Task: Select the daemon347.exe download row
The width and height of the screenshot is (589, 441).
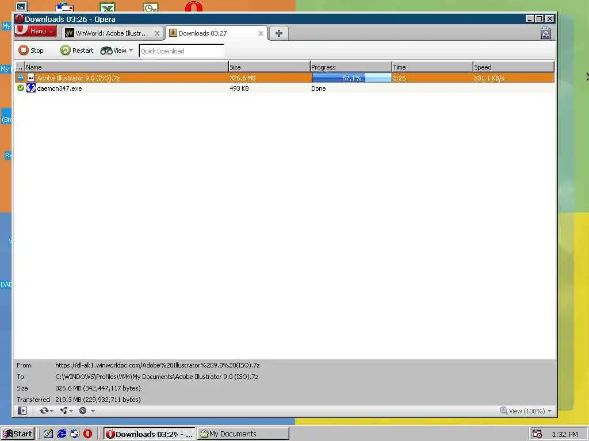Action: click(x=284, y=88)
